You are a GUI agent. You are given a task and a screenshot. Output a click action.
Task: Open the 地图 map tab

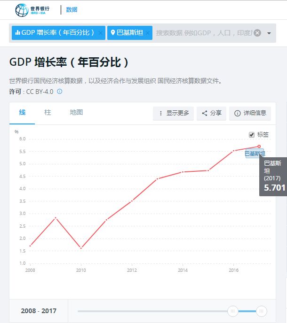tap(76, 113)
